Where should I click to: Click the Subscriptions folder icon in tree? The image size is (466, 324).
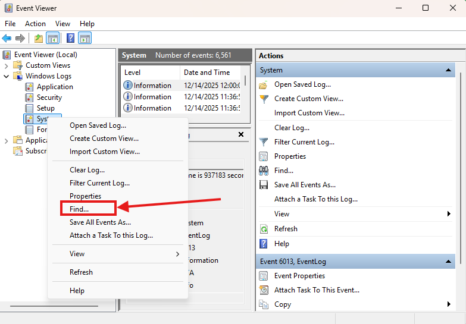click(x=18, y=151)
